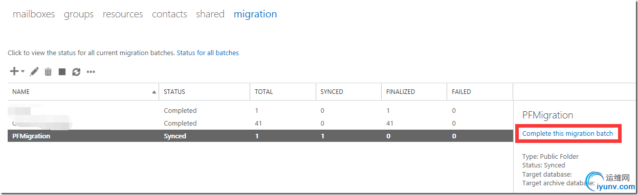Open the dropdown arrow beside the plus icon

pos(23,72)
